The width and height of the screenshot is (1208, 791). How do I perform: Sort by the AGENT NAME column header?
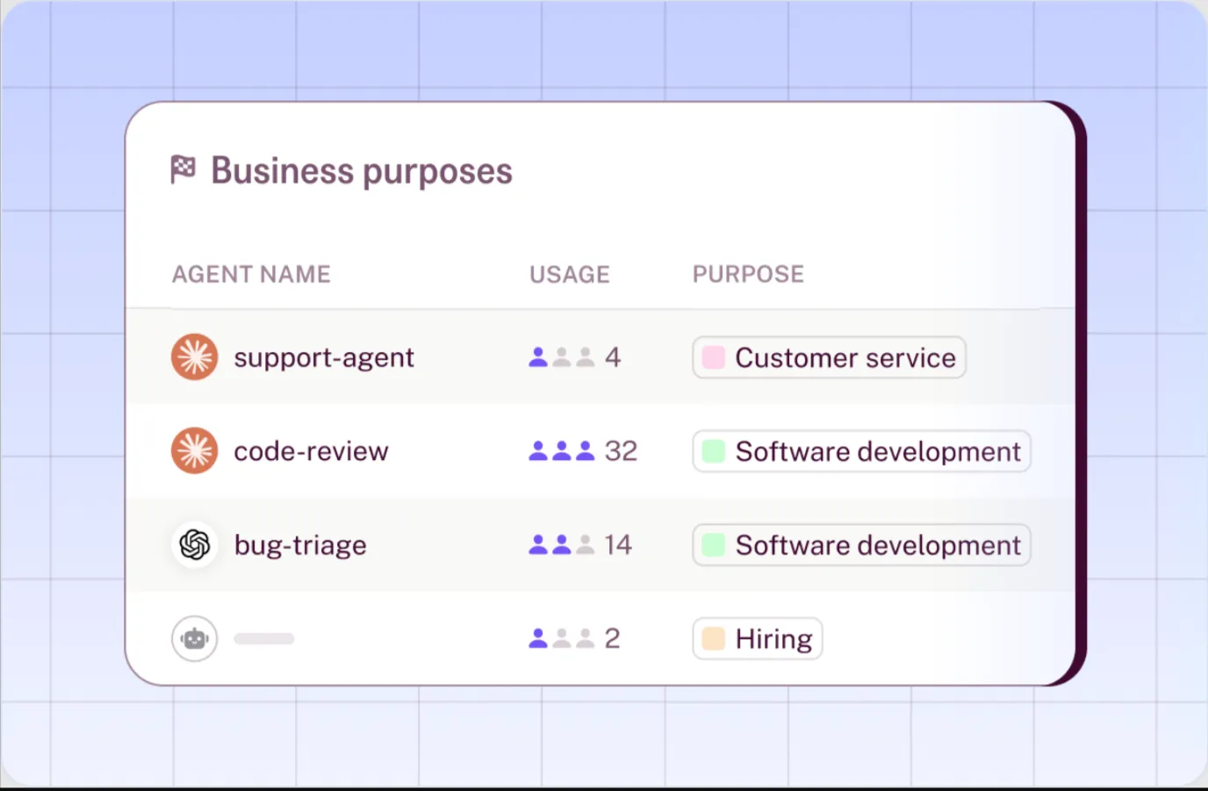251,275
